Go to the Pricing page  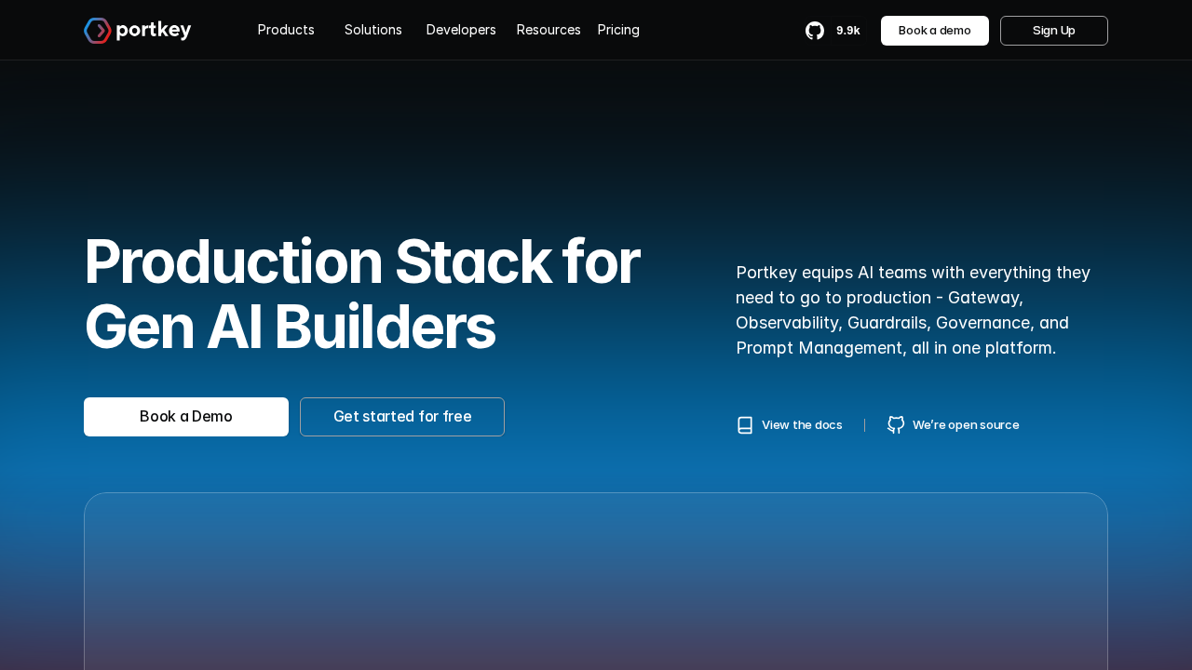pyautogui.click(x=618, y=29)
